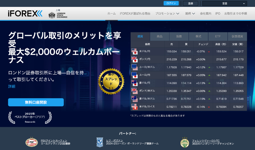Click the Lech Poznań club crest
Screen dimensions: 255x150
(100, 142)
